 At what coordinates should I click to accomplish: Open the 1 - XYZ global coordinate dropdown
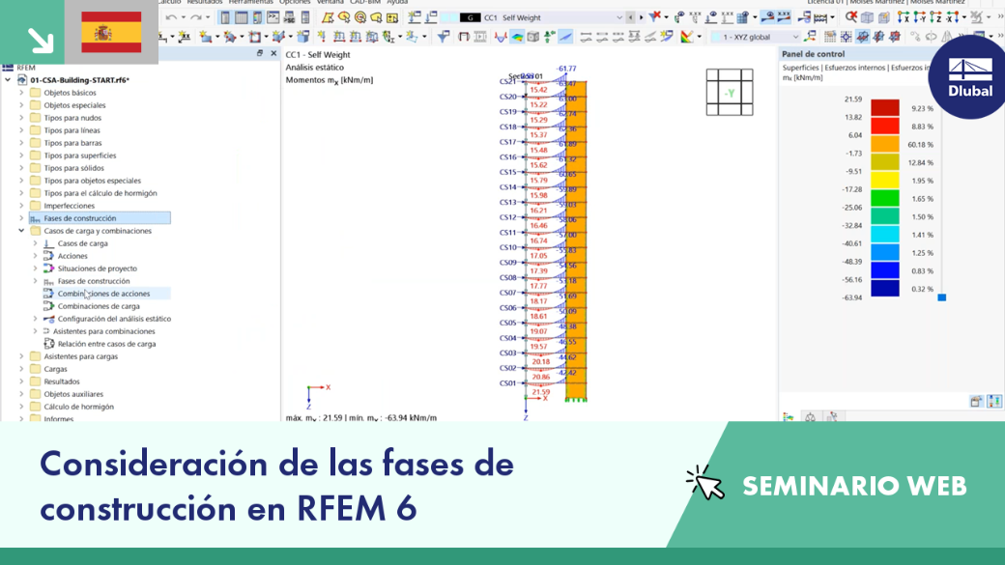(756, 37)
